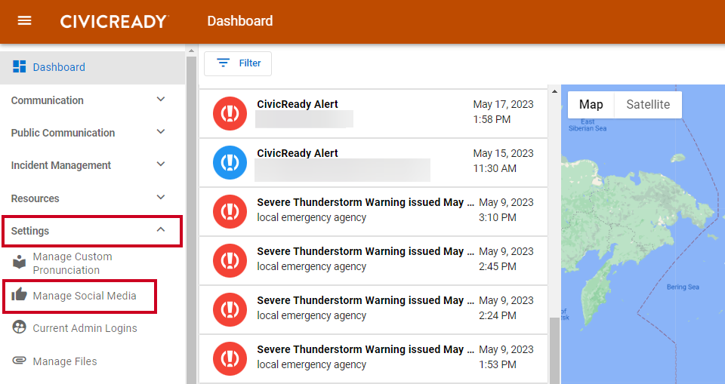Open the Public Communication section
Viewport: 725px width, 384px height.
[92, 133]
